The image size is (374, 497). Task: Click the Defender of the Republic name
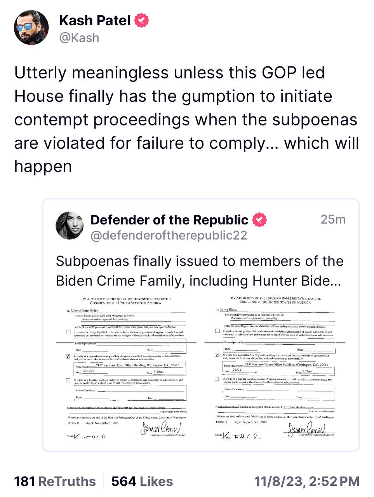pos(169,220)
